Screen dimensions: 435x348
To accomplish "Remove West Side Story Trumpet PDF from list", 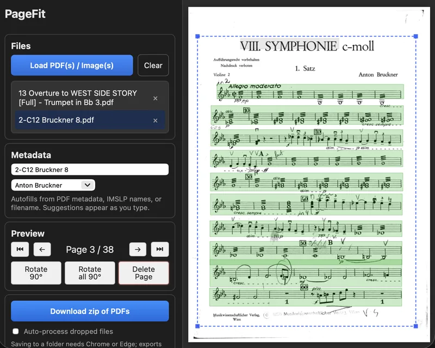I will click(x=156, y=98).
